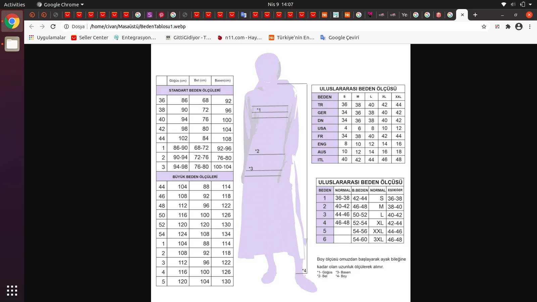Image resolution: width=537 pixels, height=302 pixels.
Task: Reload the BedenTablosu1.webp page
Action: 53,27
